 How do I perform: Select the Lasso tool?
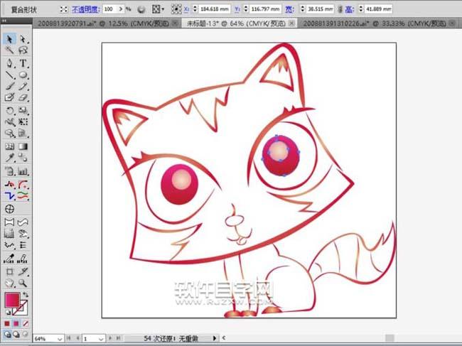23,50
